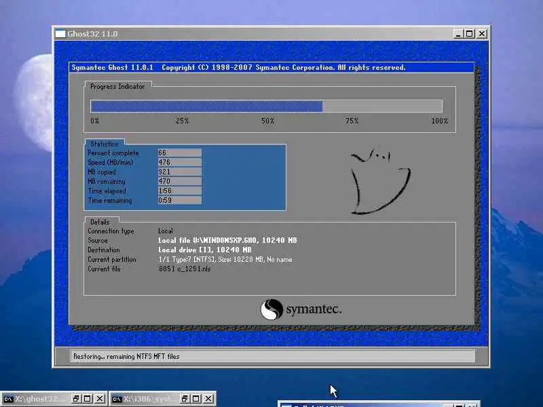Click the Symantec Ghost 11.0.1 copyright banner
Image resolution: width=543 pixels, height=407 pixels.
271,67
